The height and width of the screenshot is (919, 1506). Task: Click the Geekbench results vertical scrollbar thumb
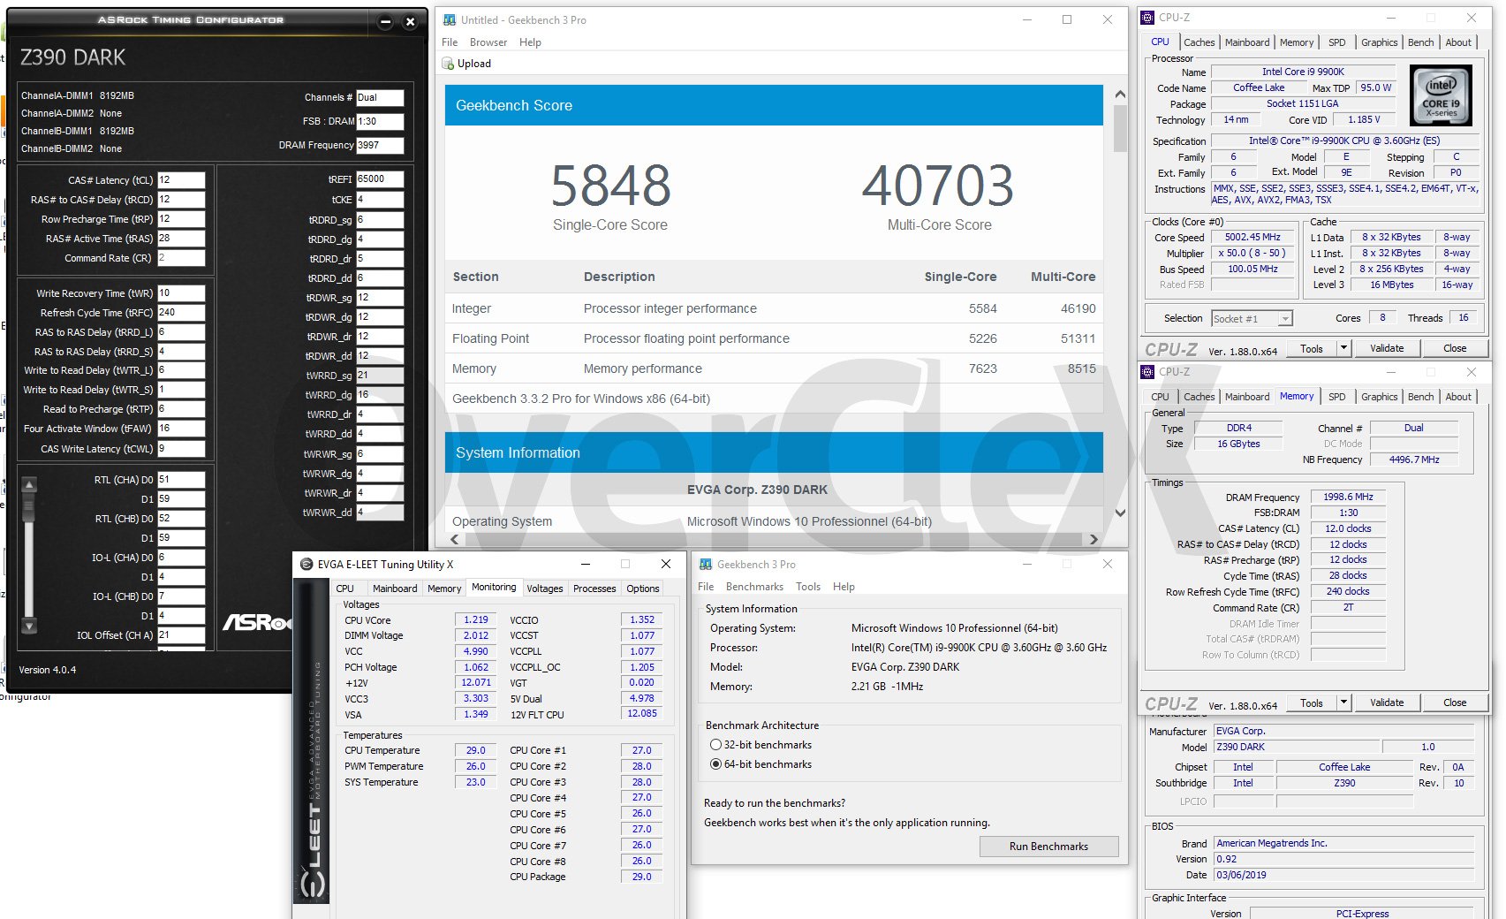point(1120,129)
